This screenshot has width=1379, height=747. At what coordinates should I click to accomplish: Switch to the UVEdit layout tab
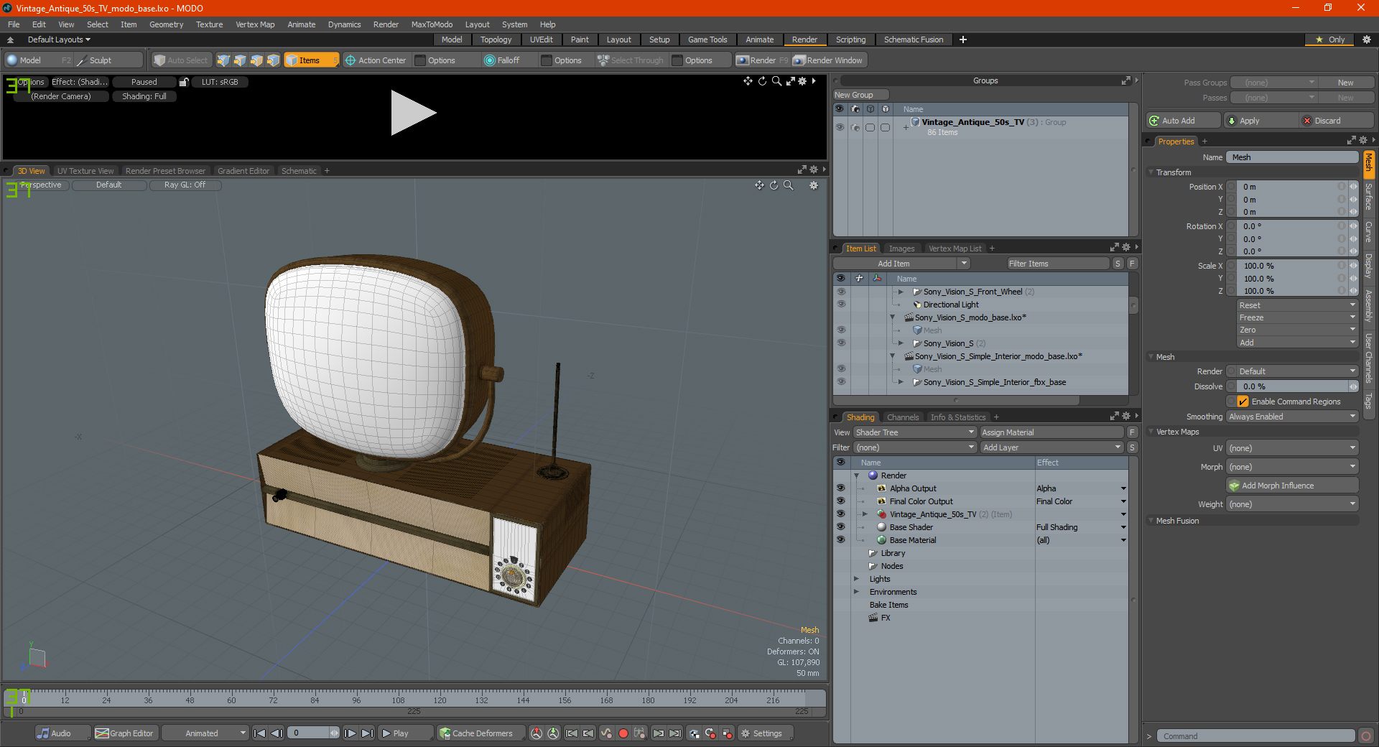tap(541, 40)
